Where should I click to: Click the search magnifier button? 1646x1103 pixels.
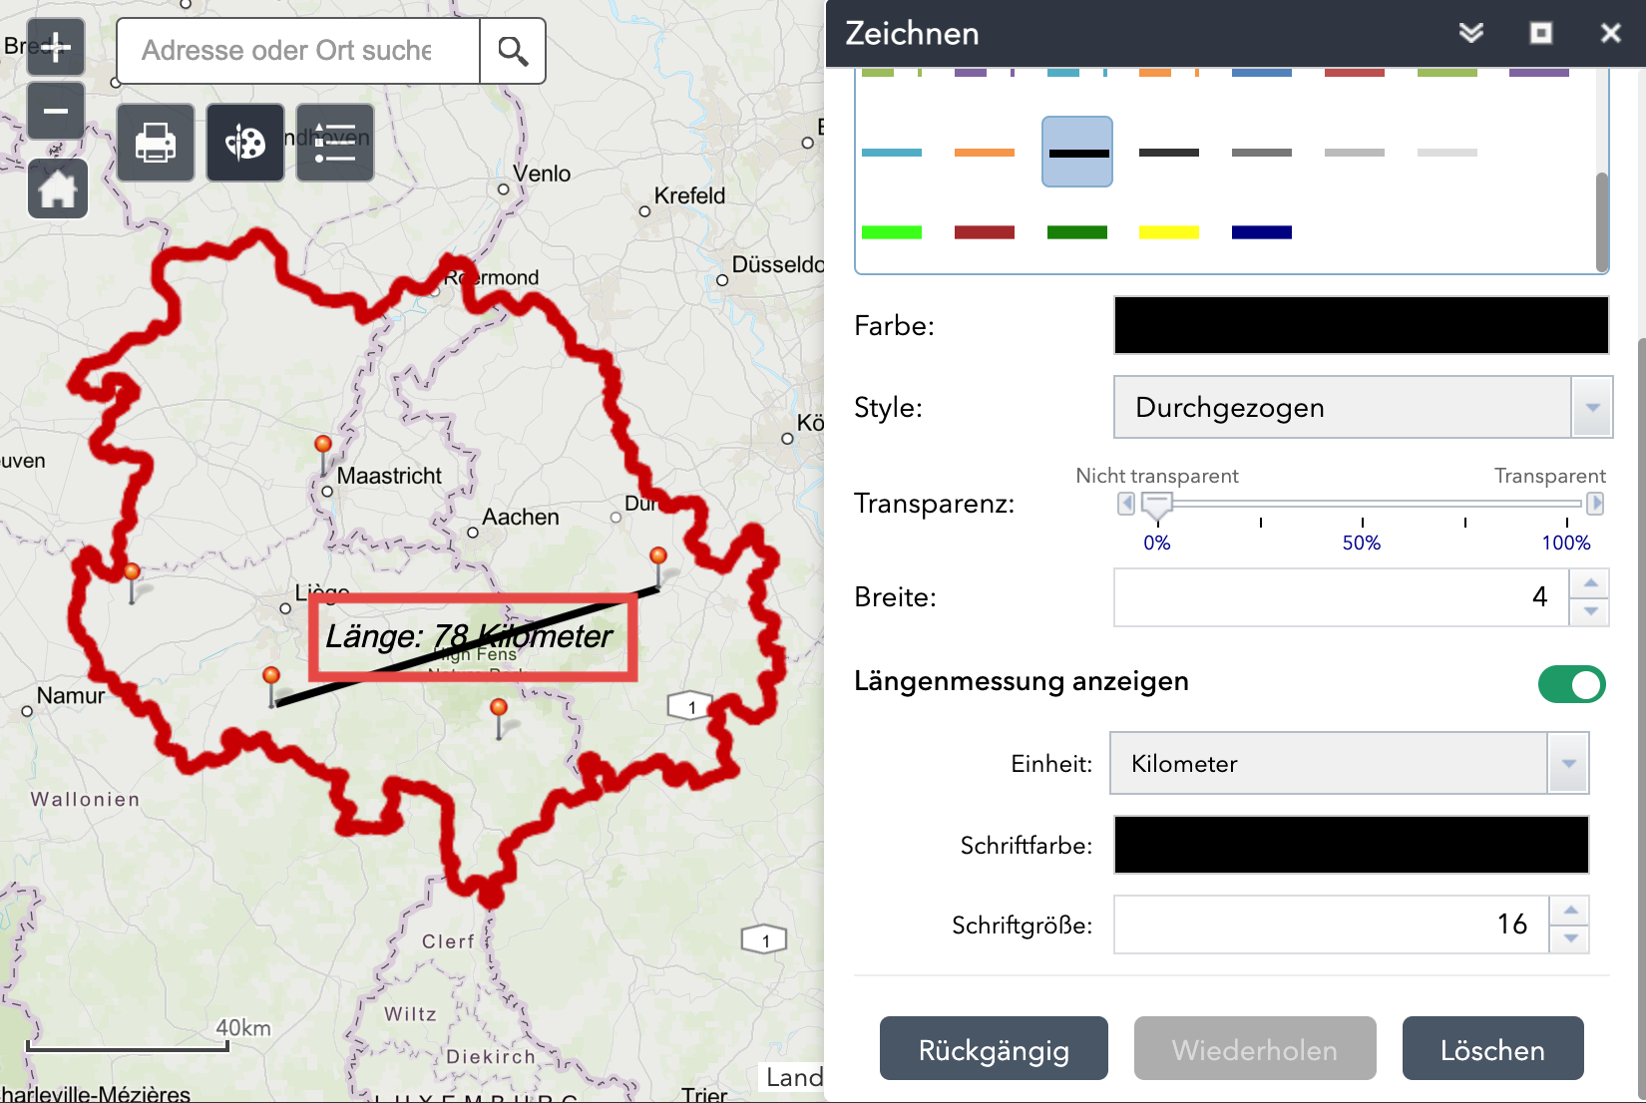click(513, 51)
